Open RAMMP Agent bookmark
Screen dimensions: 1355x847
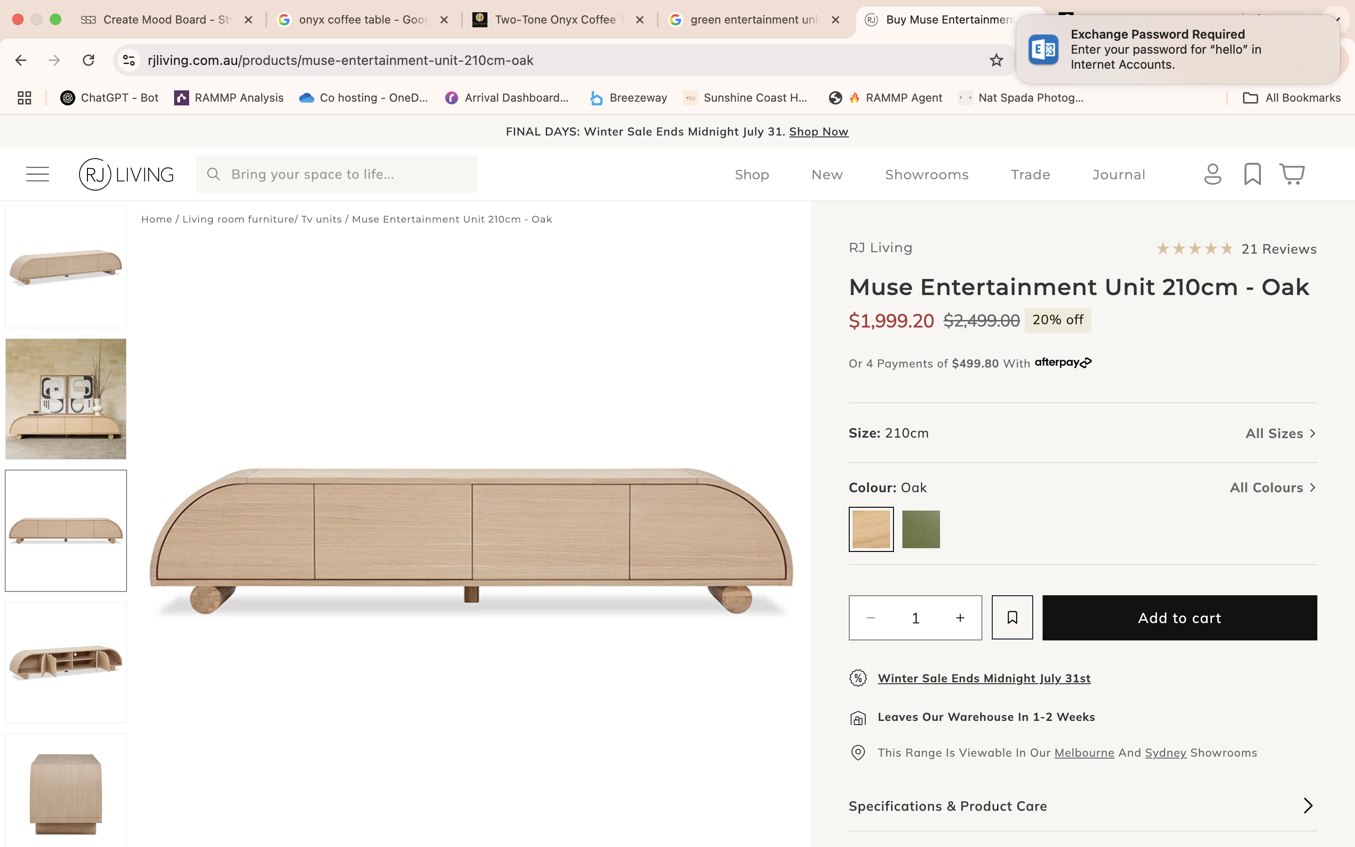click(885, 97)
